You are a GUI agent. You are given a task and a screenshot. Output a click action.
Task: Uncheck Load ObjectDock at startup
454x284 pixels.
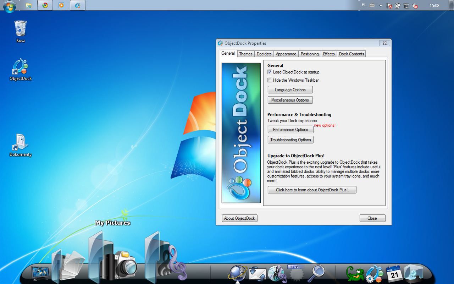[270, 72]
